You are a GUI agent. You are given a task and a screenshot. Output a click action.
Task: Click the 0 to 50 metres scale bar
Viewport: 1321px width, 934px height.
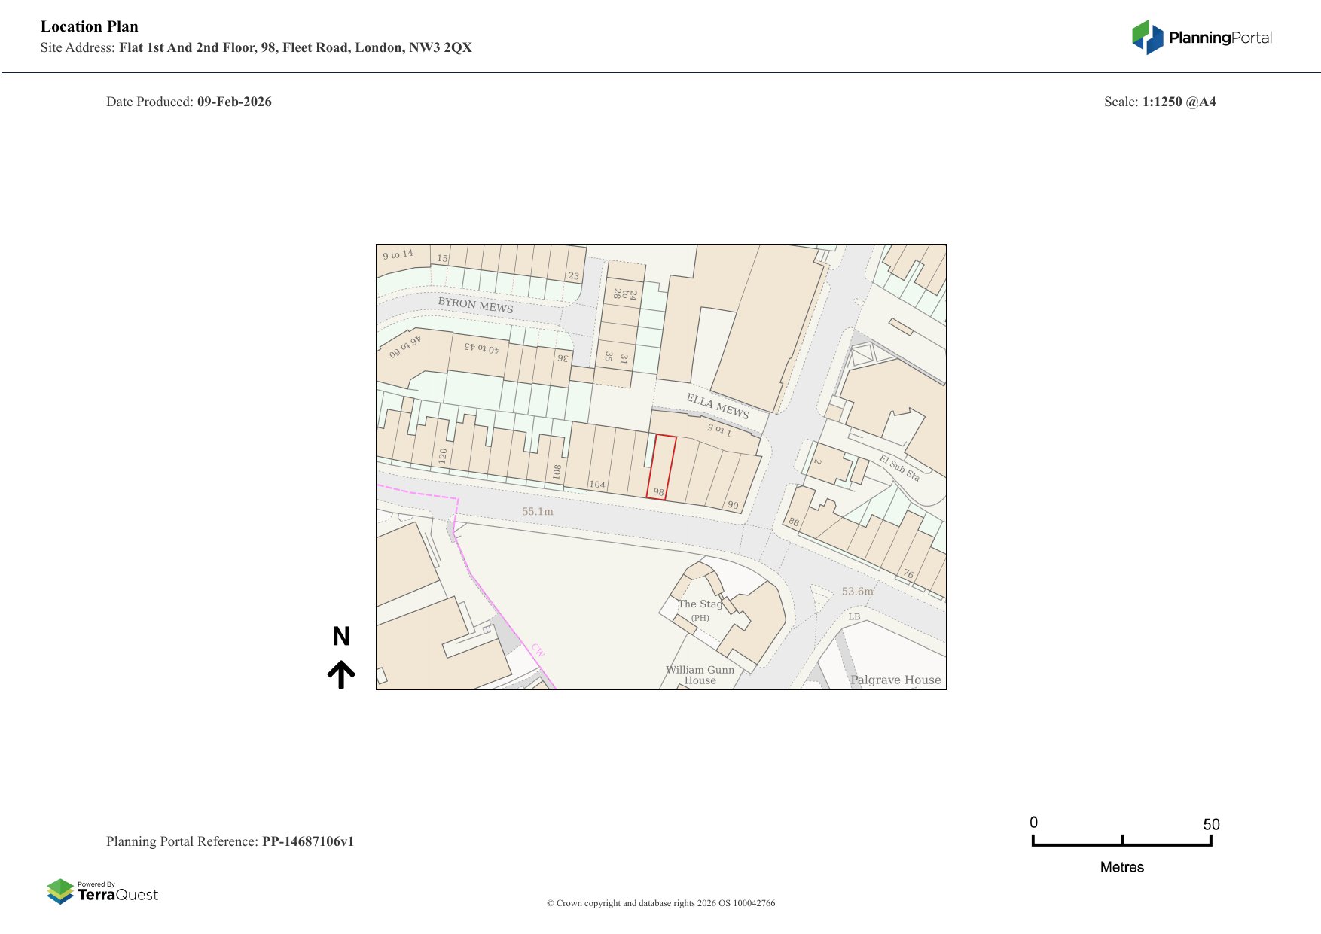(x=1121, y=841)
